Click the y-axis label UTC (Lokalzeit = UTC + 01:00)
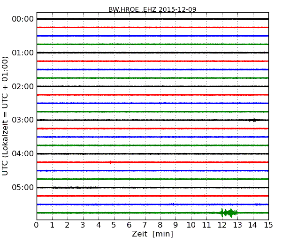305x244 pixels. 5,116
